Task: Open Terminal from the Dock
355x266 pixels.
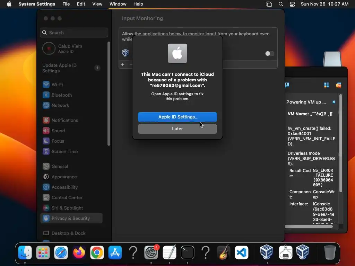Action: click(x=188, y=252)
